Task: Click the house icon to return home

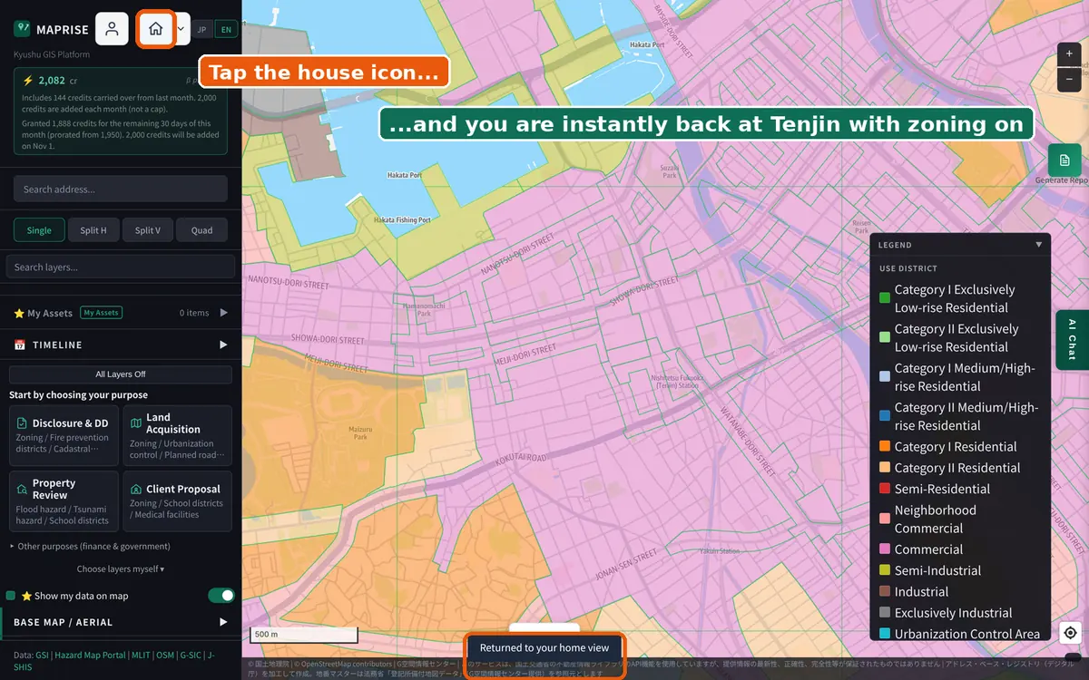Action: [156, 29]
